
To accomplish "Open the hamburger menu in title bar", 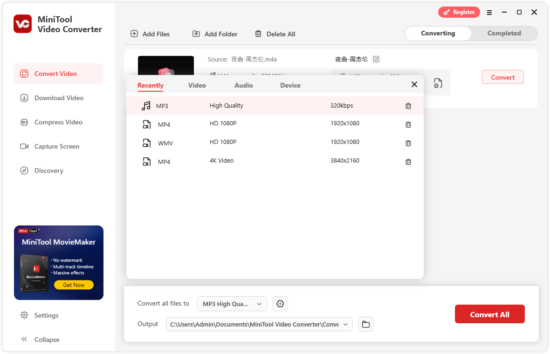I will pos(489,13).
